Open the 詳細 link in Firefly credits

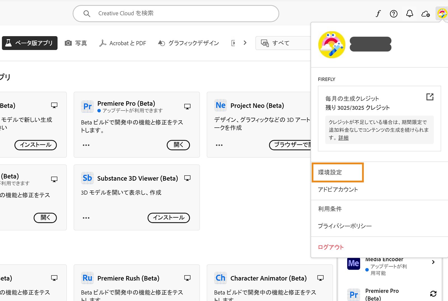343,138
